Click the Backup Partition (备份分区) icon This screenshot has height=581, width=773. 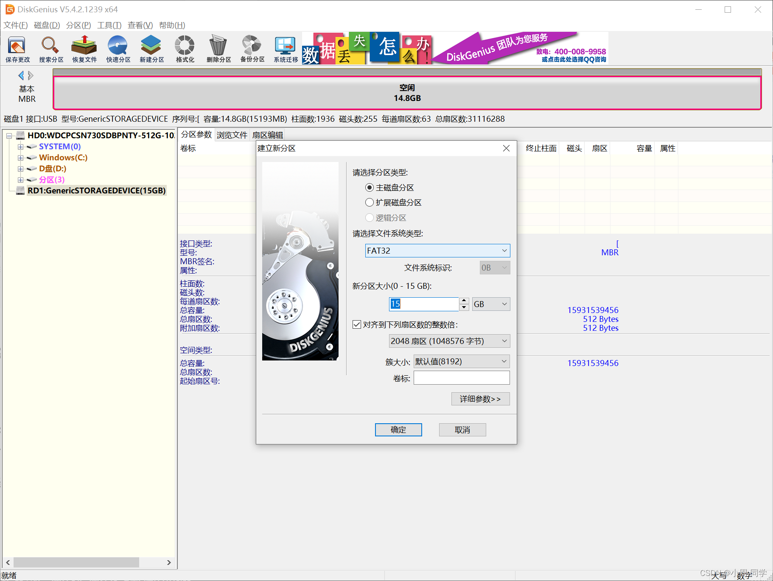click(252, 49)
